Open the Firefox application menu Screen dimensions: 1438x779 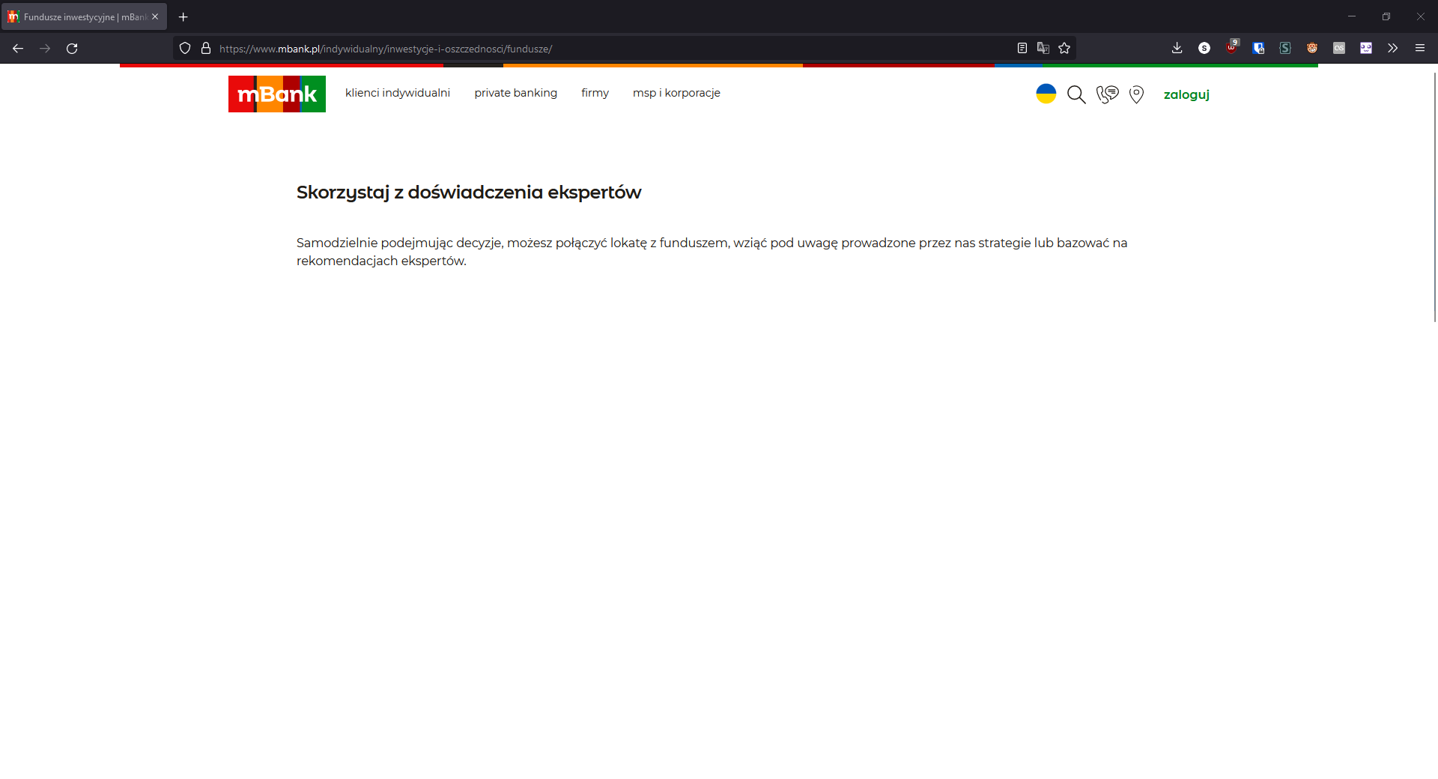coord(1420,48)
